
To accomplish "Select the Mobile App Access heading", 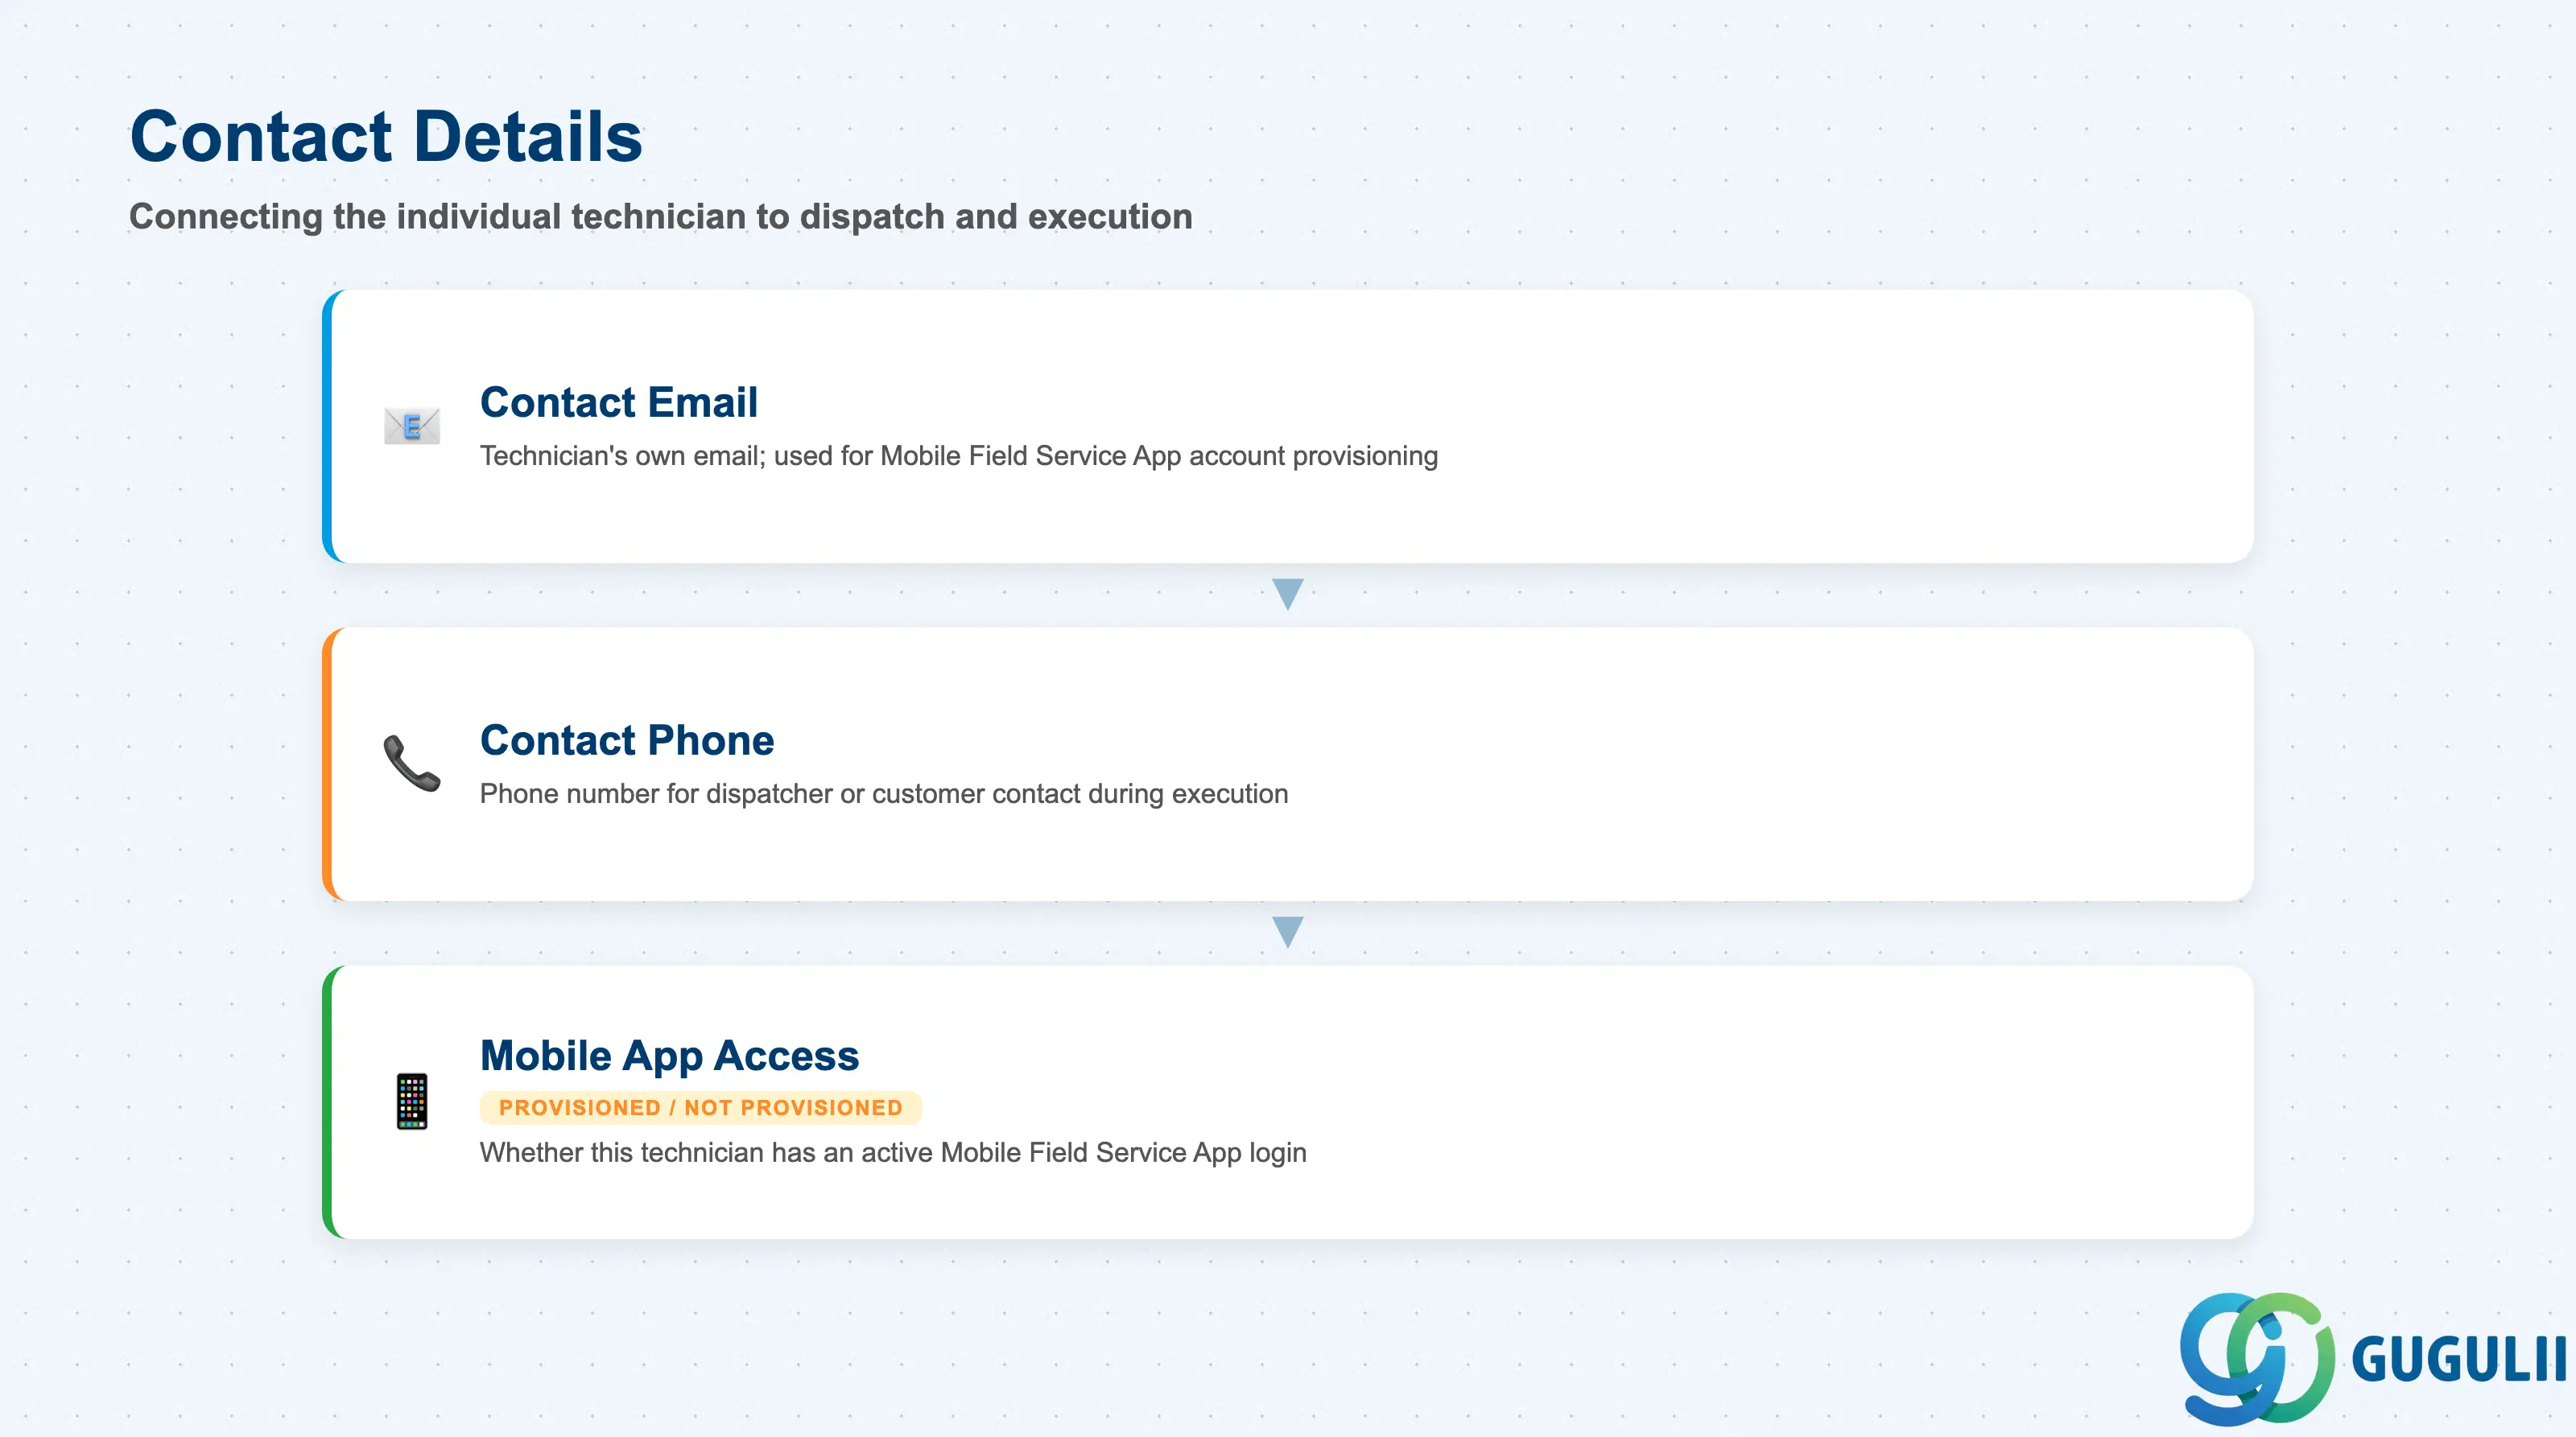I will (669, 1056).
